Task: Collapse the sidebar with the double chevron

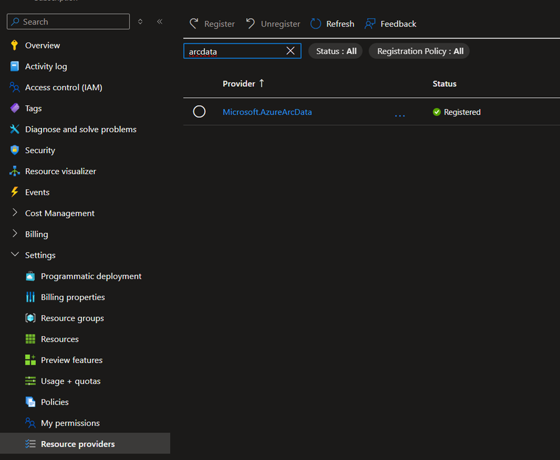Action: click(x=160, y=22)
